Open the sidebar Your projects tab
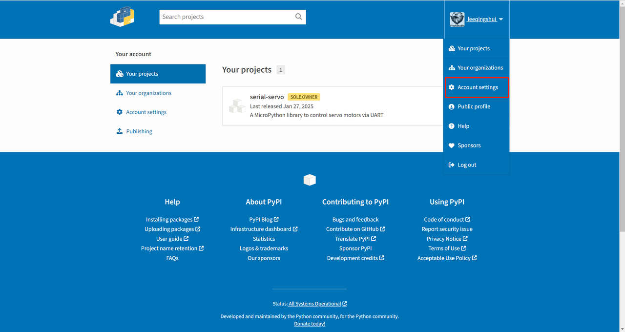 click(158, 74)
